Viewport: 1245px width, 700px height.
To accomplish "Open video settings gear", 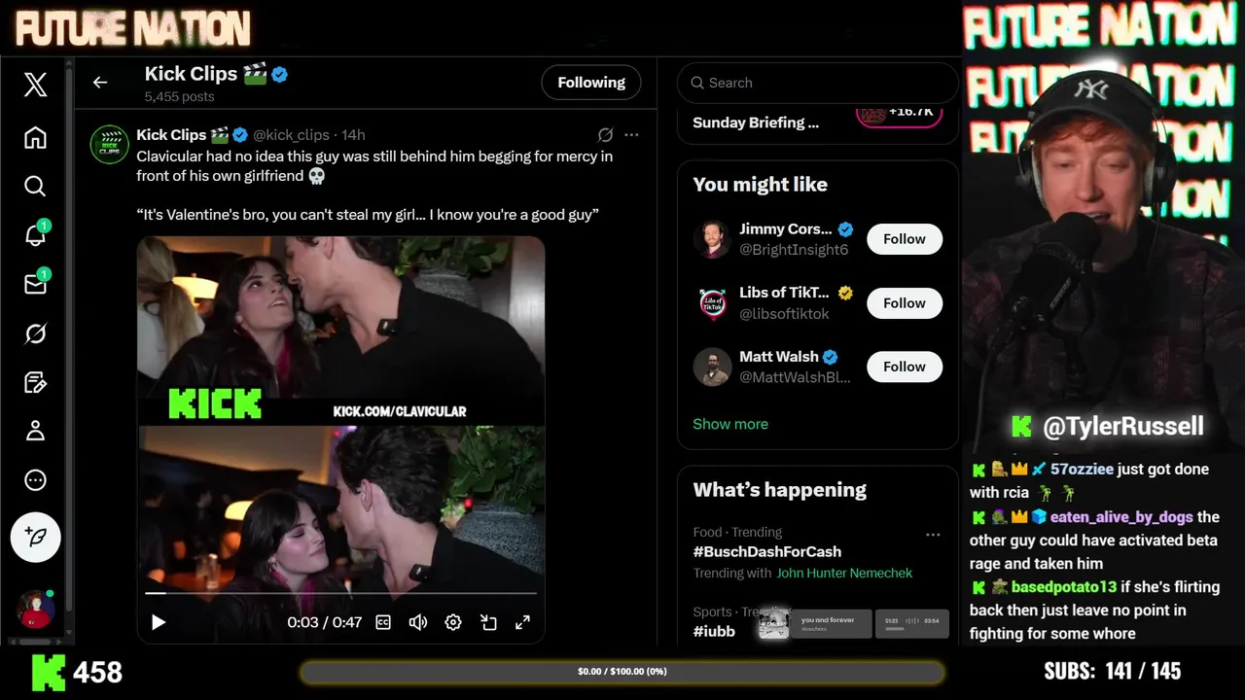I will (453, 622).
